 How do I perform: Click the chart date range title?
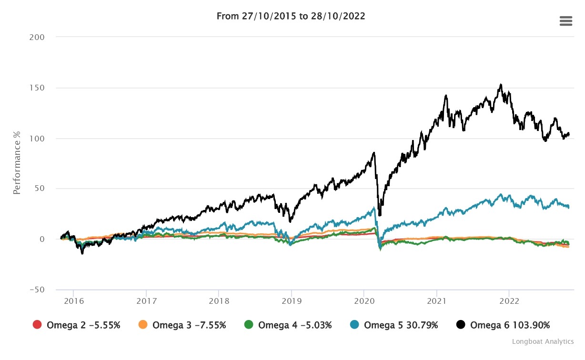tap(291, 16)
